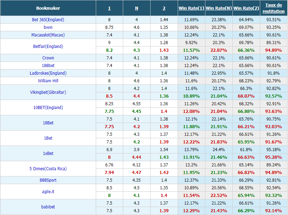Click the red 91.67% 1Bet restitution

[274, 142]
